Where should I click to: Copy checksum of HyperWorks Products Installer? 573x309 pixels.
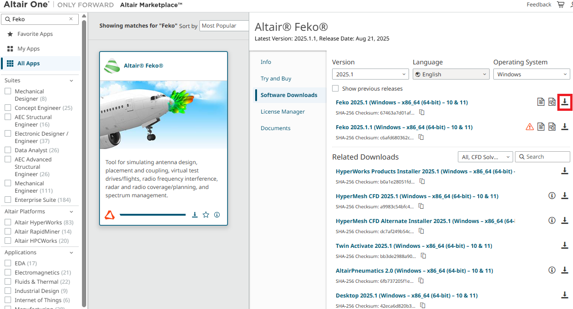422,182
